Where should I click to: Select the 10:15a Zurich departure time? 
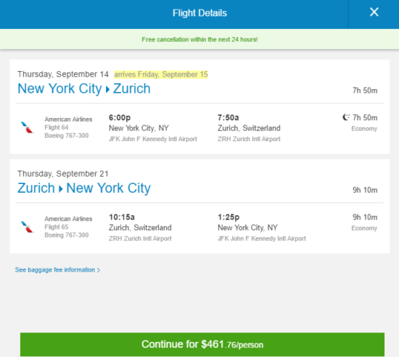pyautogui.click(x=122, y=217)
